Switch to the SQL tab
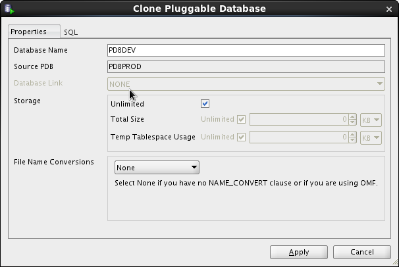The width and height of the screenshot is (399, 267). pyautogui.click(x=71, y=32)
